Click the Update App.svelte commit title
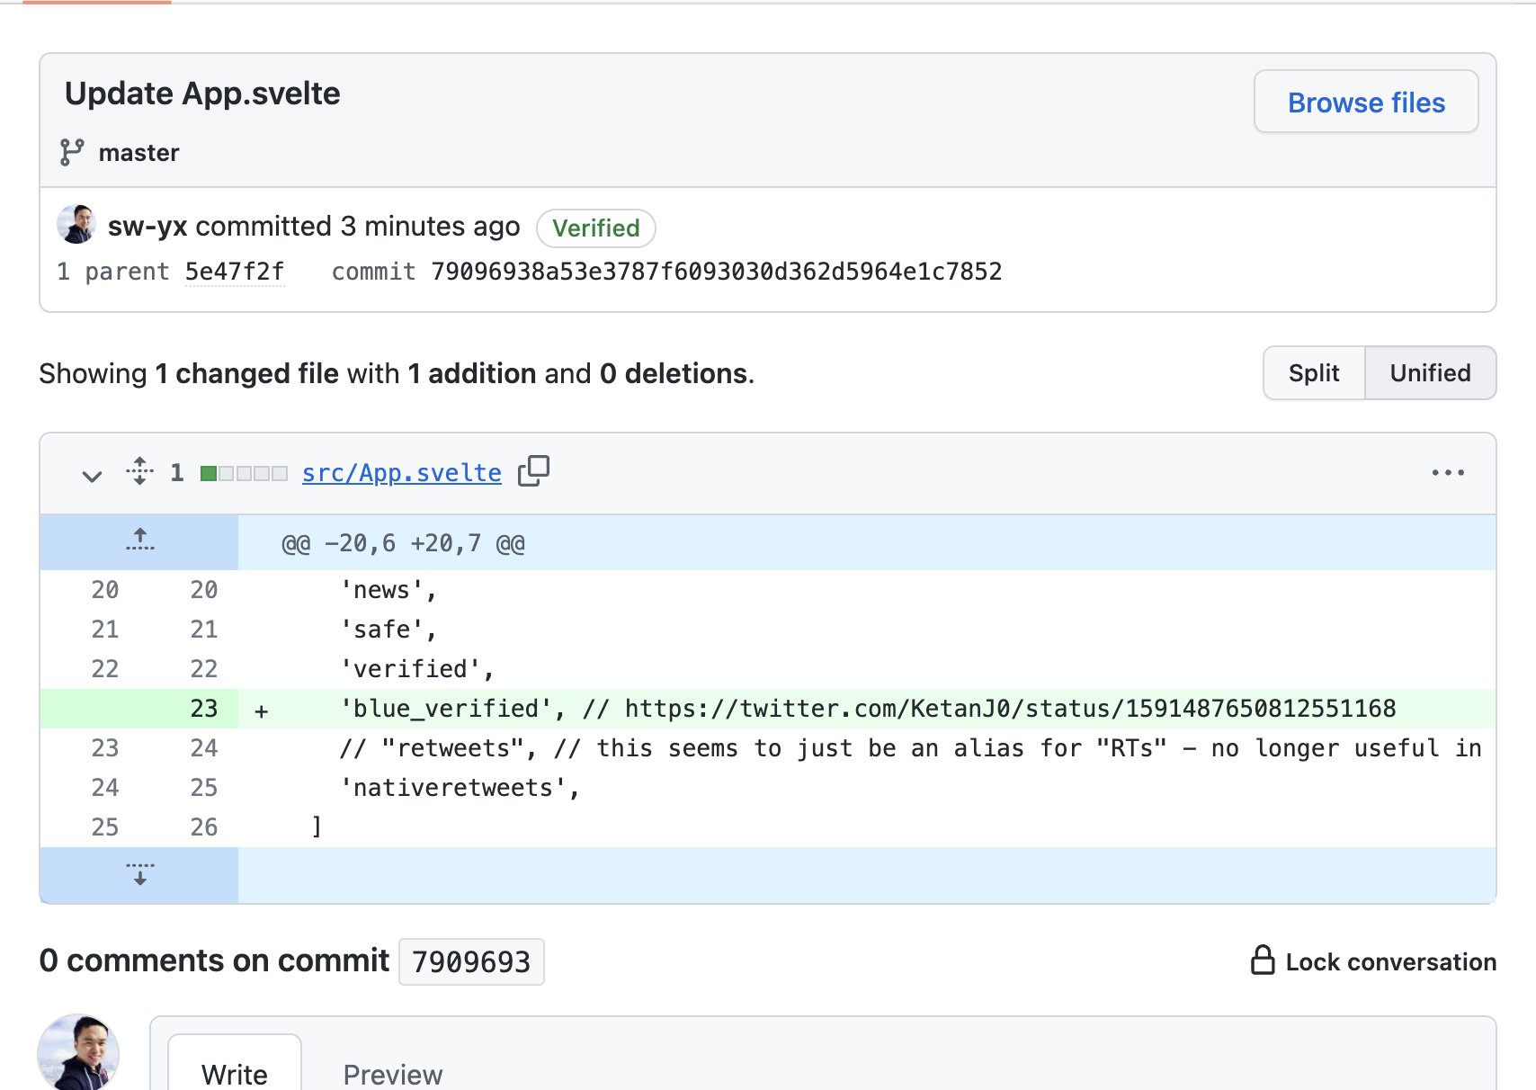 [x=202, y=94]
